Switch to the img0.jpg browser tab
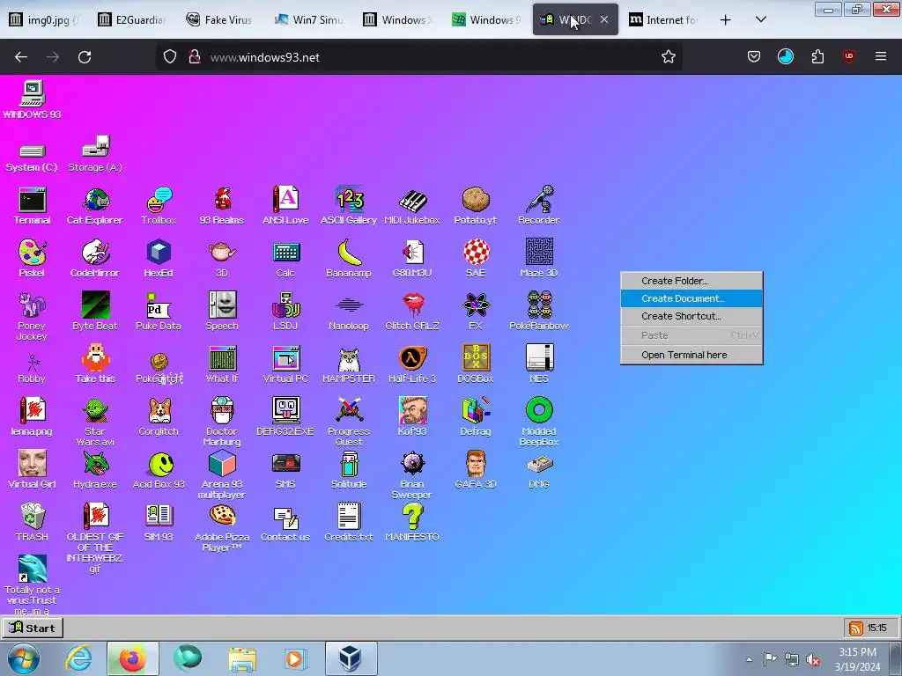Screen dimensions: 902x676 [x=43, y=20]
